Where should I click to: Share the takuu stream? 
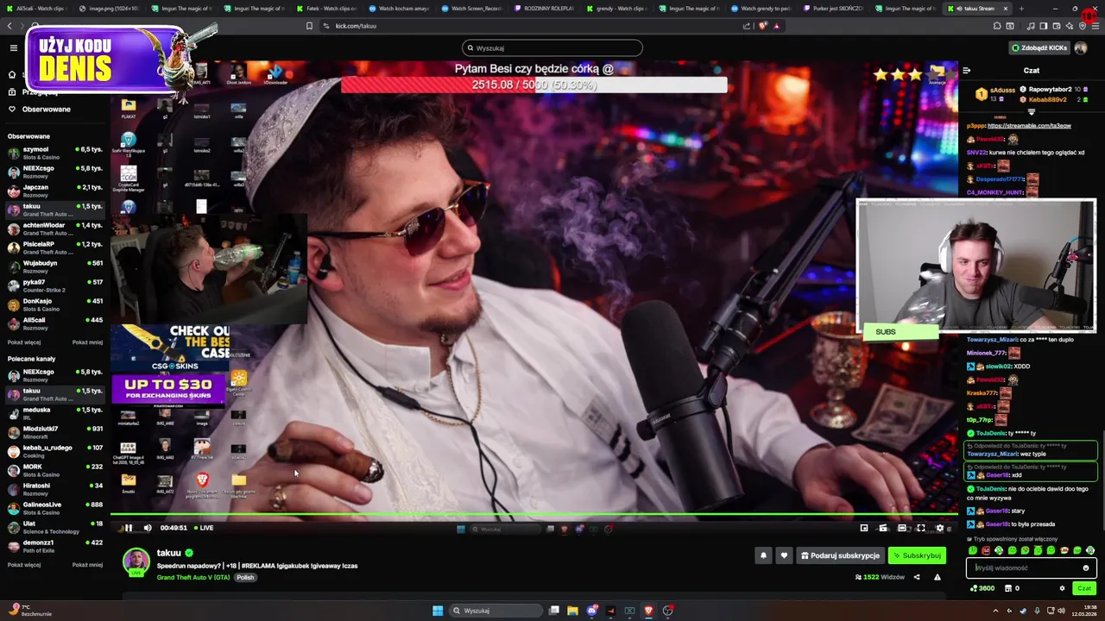coord(917,577)
